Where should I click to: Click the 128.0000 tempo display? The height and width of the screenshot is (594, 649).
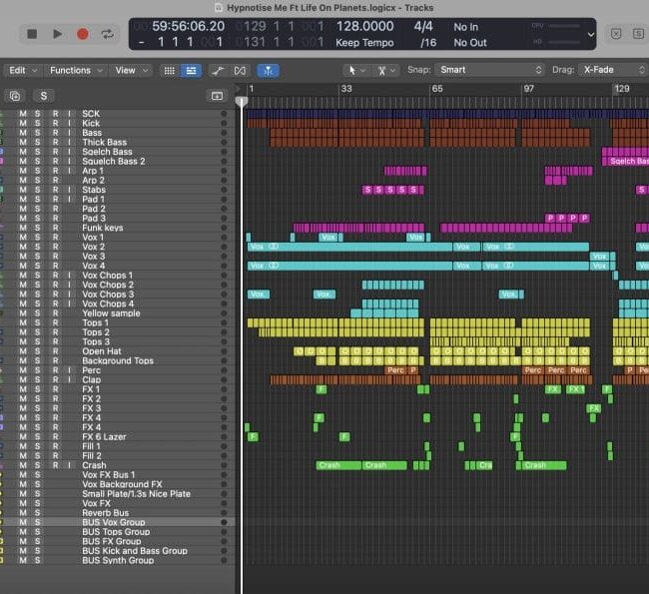363,27
